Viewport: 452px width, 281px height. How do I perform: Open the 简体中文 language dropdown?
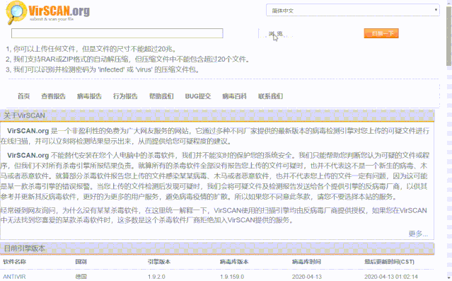click(x=352, y=11)
